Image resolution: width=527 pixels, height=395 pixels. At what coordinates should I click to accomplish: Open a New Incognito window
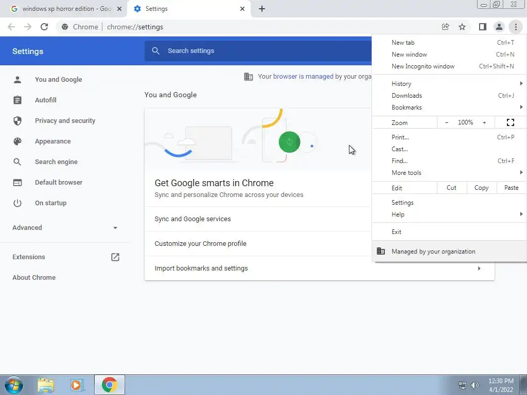tap(449, 66)
